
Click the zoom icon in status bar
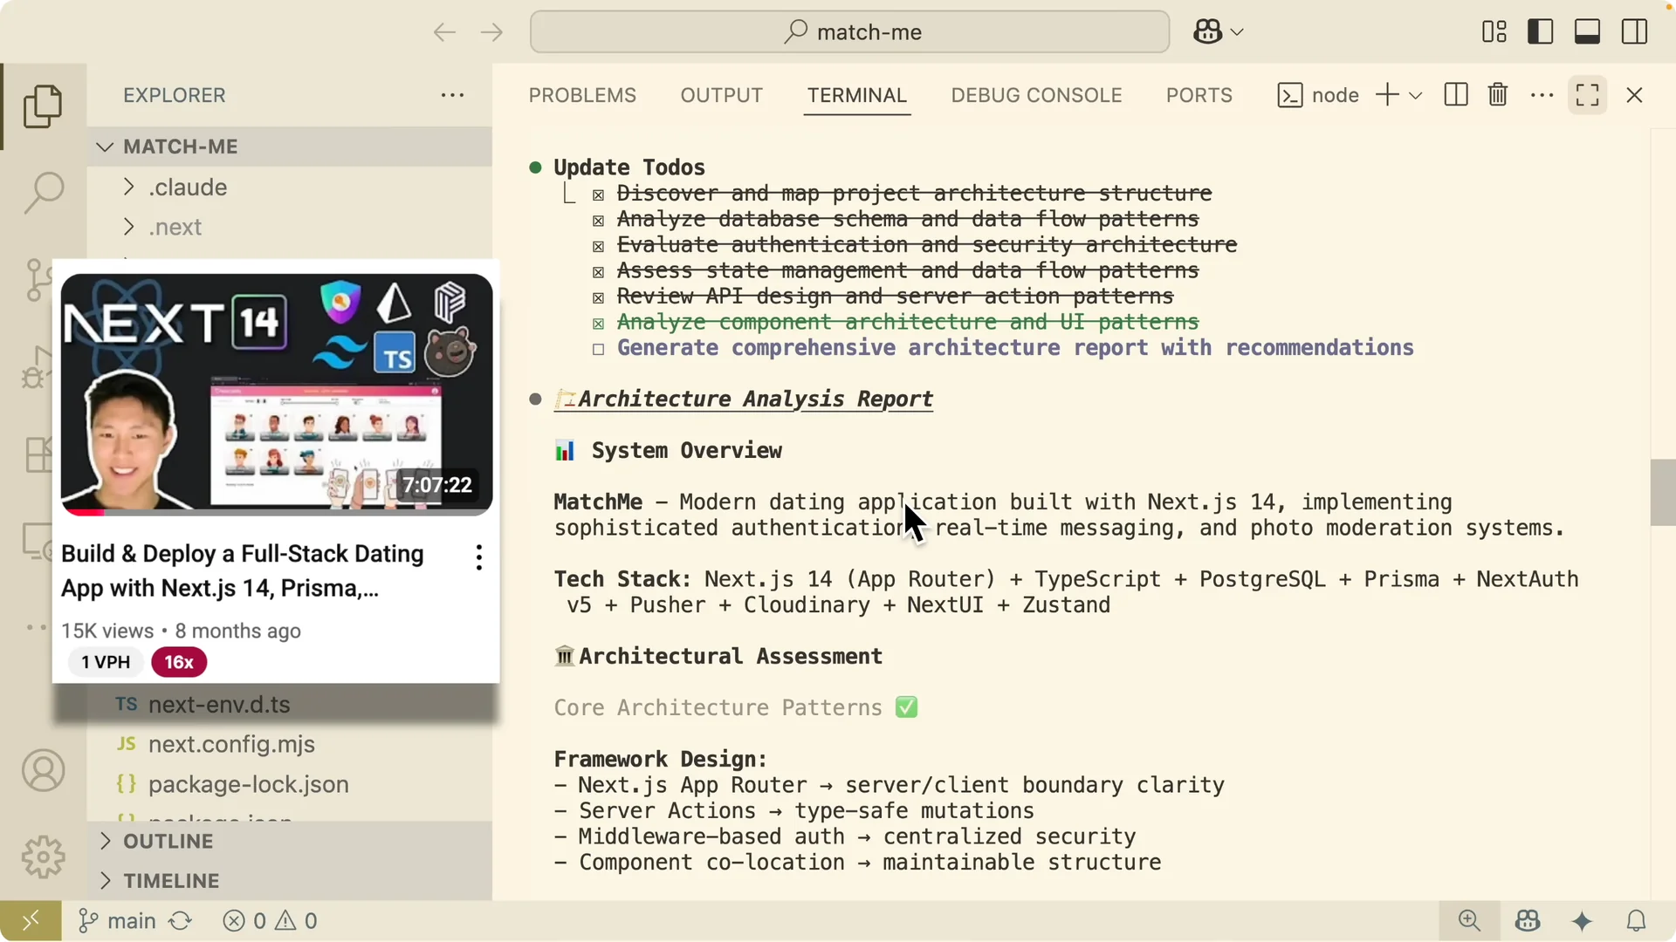pos(1470,921)
